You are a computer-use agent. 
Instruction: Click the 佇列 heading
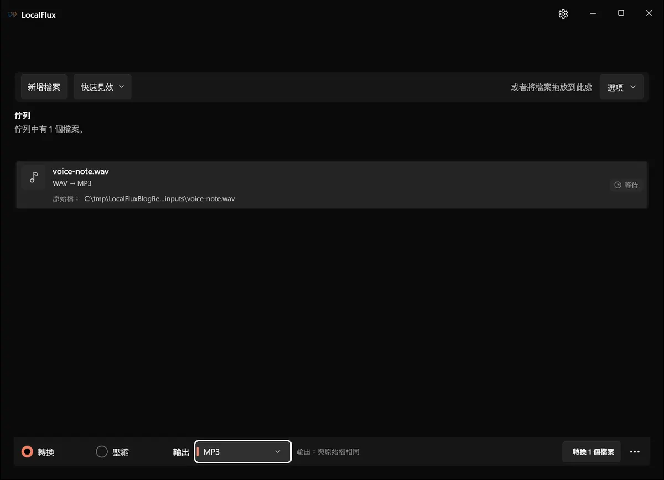click(23, 116)
